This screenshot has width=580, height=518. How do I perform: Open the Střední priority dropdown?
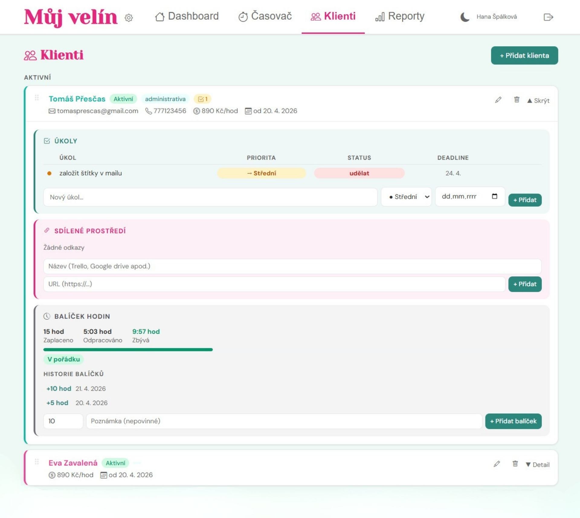click(406, 197)
